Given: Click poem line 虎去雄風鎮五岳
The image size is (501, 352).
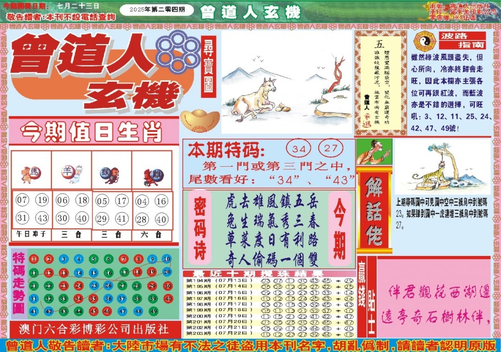Looking at the screenshot, I should pyautogui.click(x=272, y=202).
